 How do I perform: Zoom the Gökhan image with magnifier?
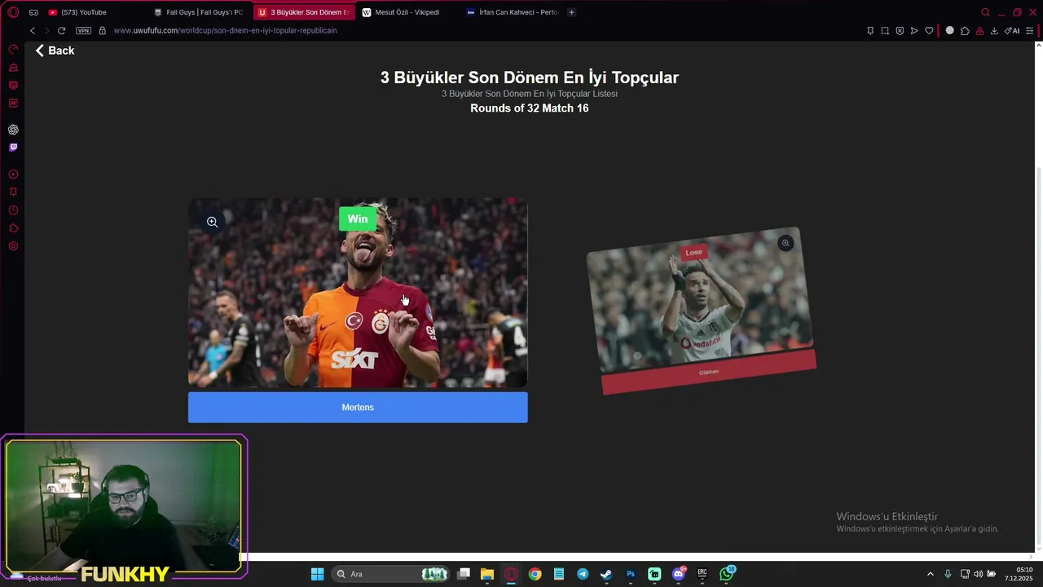(x=786, y=243)
